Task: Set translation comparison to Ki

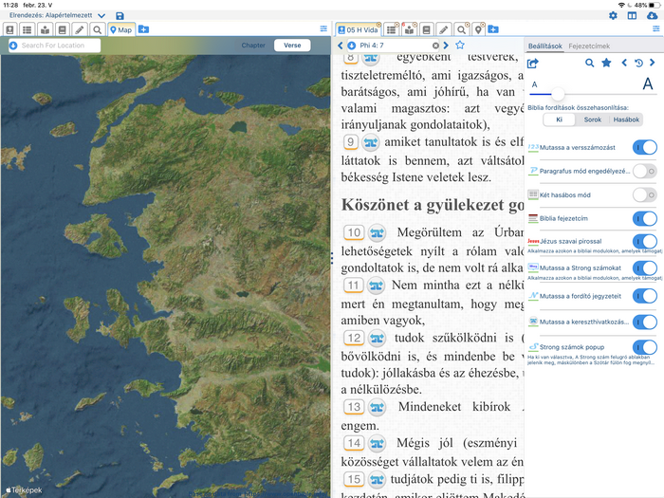Action: tap(559, 120)
